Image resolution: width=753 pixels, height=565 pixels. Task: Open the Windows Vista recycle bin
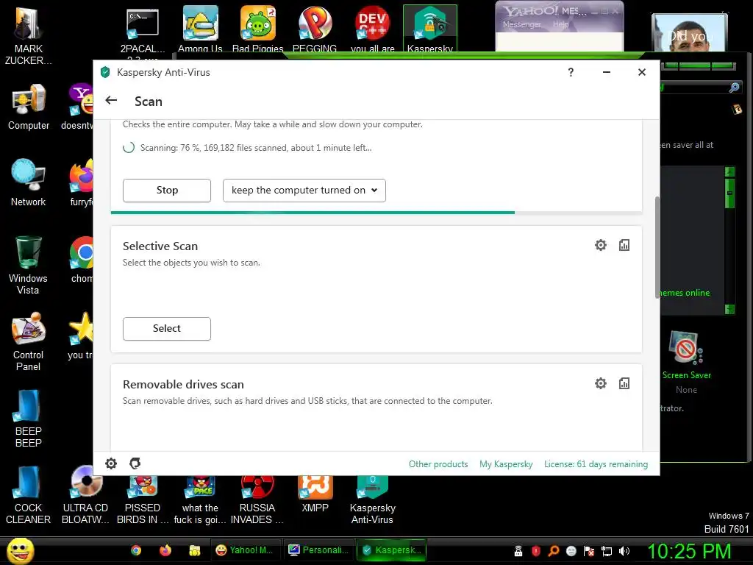(28, 265)
